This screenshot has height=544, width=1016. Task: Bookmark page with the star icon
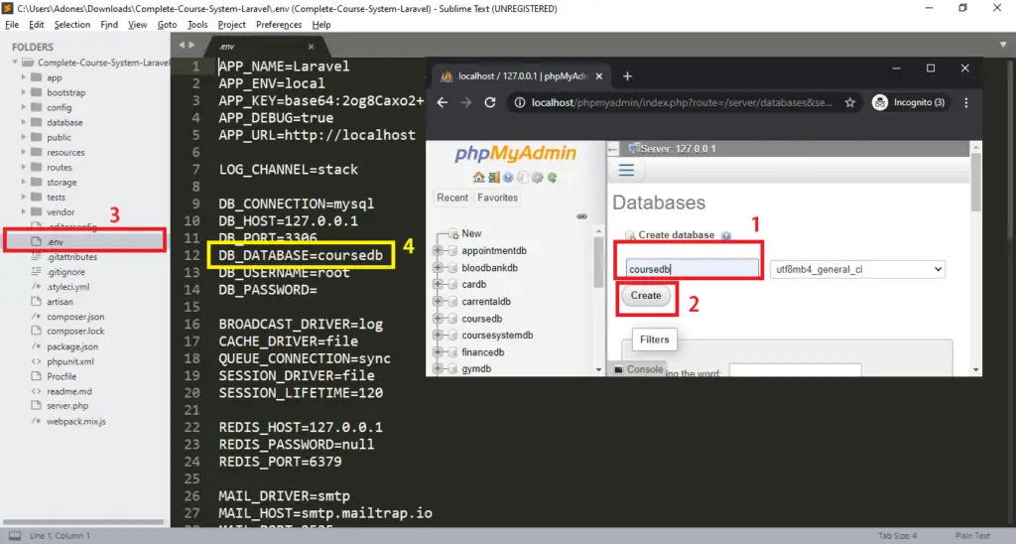849,102
